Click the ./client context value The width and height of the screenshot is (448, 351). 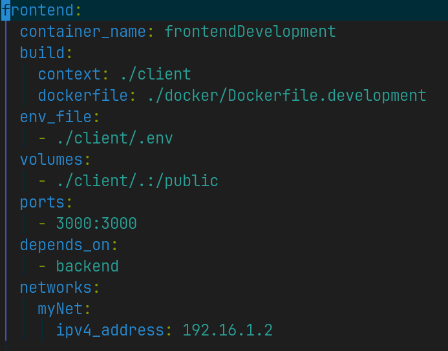click(156, 74)
